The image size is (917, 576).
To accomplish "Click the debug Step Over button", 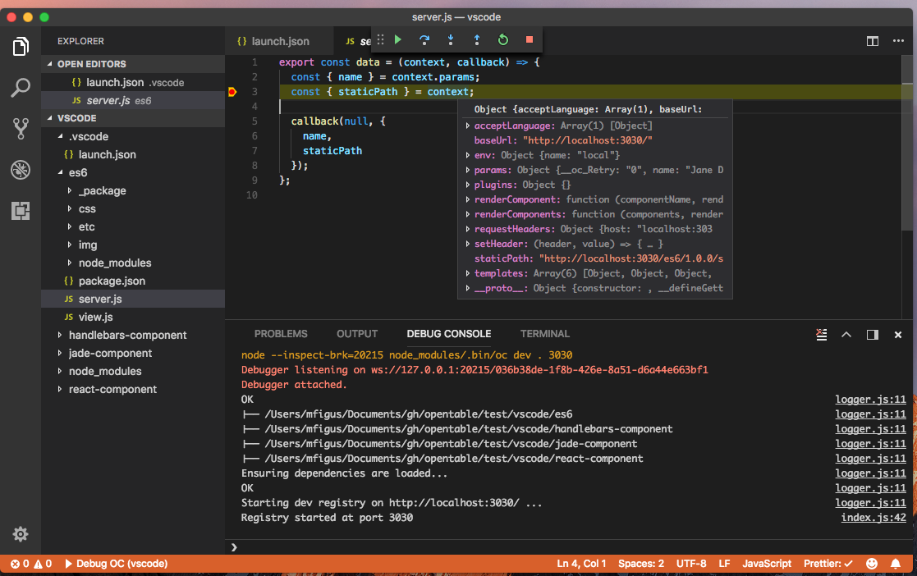I will tap(424, 39).
